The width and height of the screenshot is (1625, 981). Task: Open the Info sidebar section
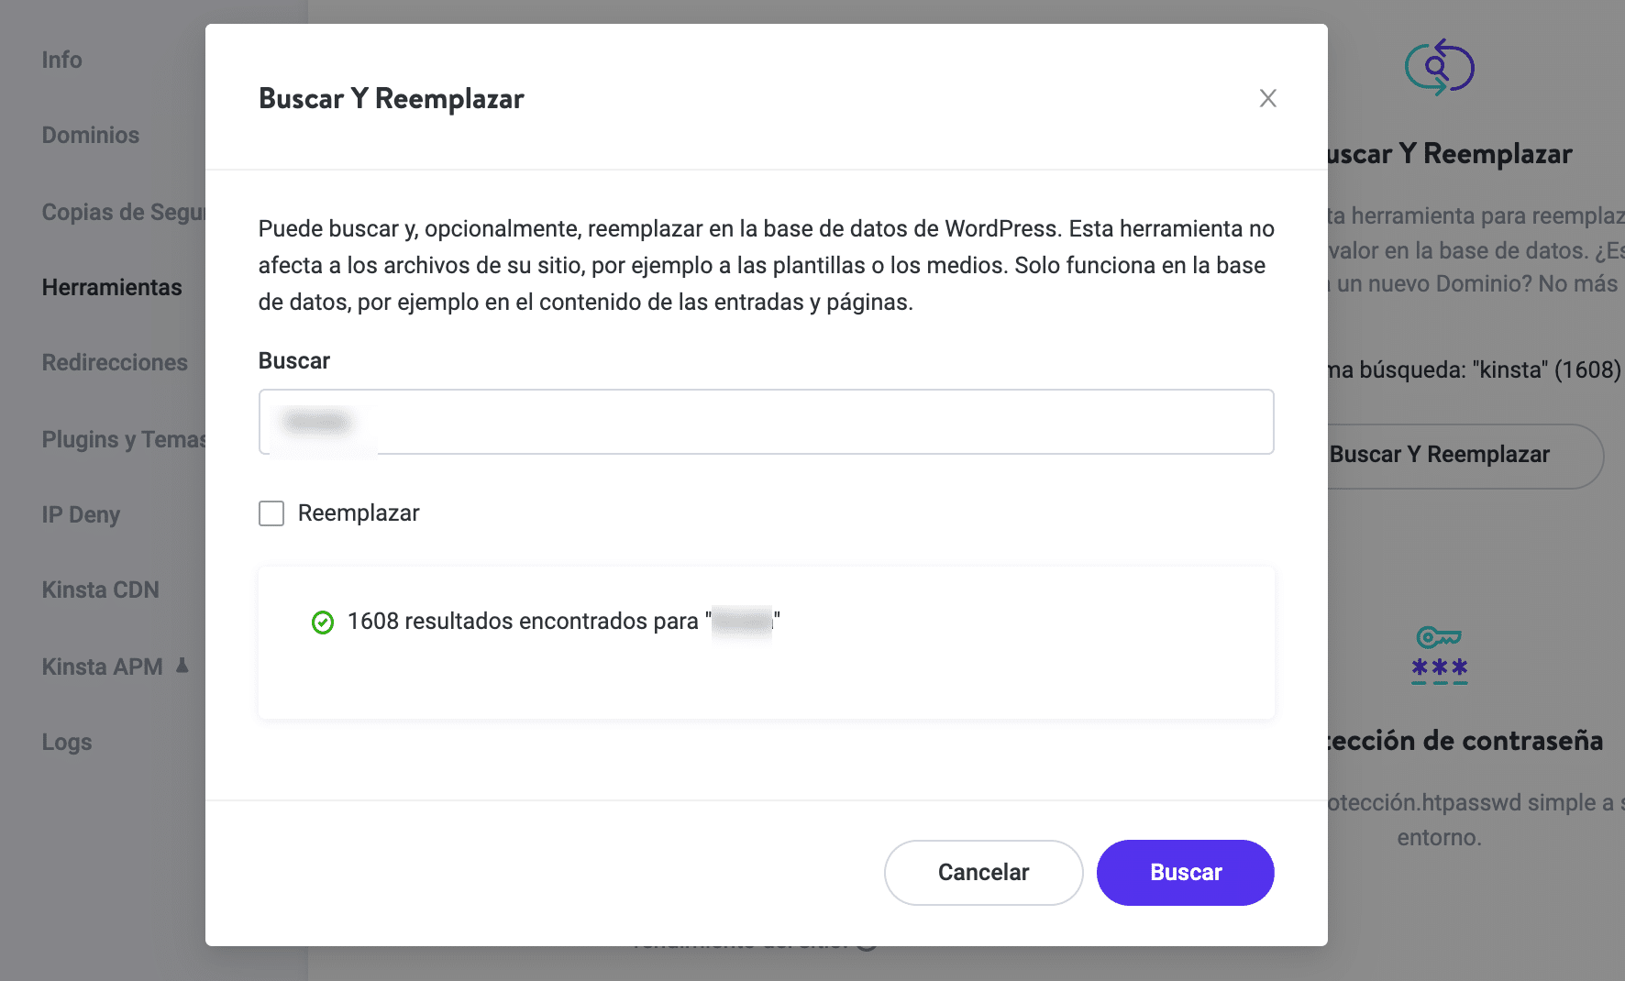62,61
